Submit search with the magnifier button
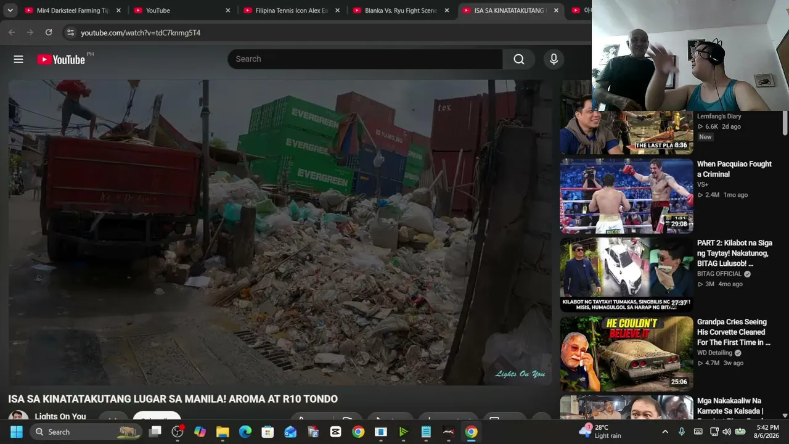789x444 pixels. coord(519,59)
